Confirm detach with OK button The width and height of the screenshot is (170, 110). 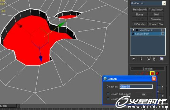144,94
